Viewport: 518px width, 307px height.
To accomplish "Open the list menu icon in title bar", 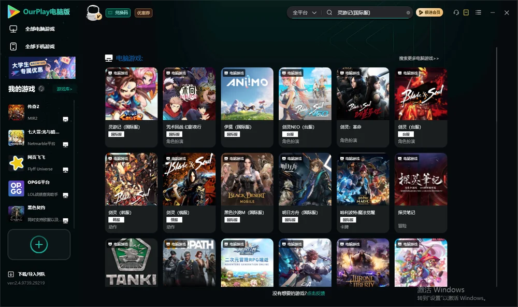I will click(x=478, y=12).
